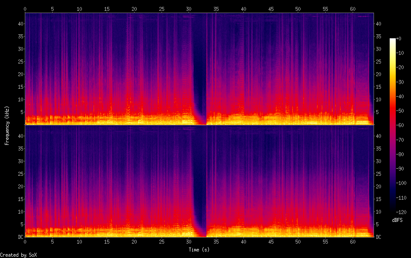Click the dBFS color gradient scale bar
Image resolution: width=411 pixels, height=258 pixels.
pos(392,125)
